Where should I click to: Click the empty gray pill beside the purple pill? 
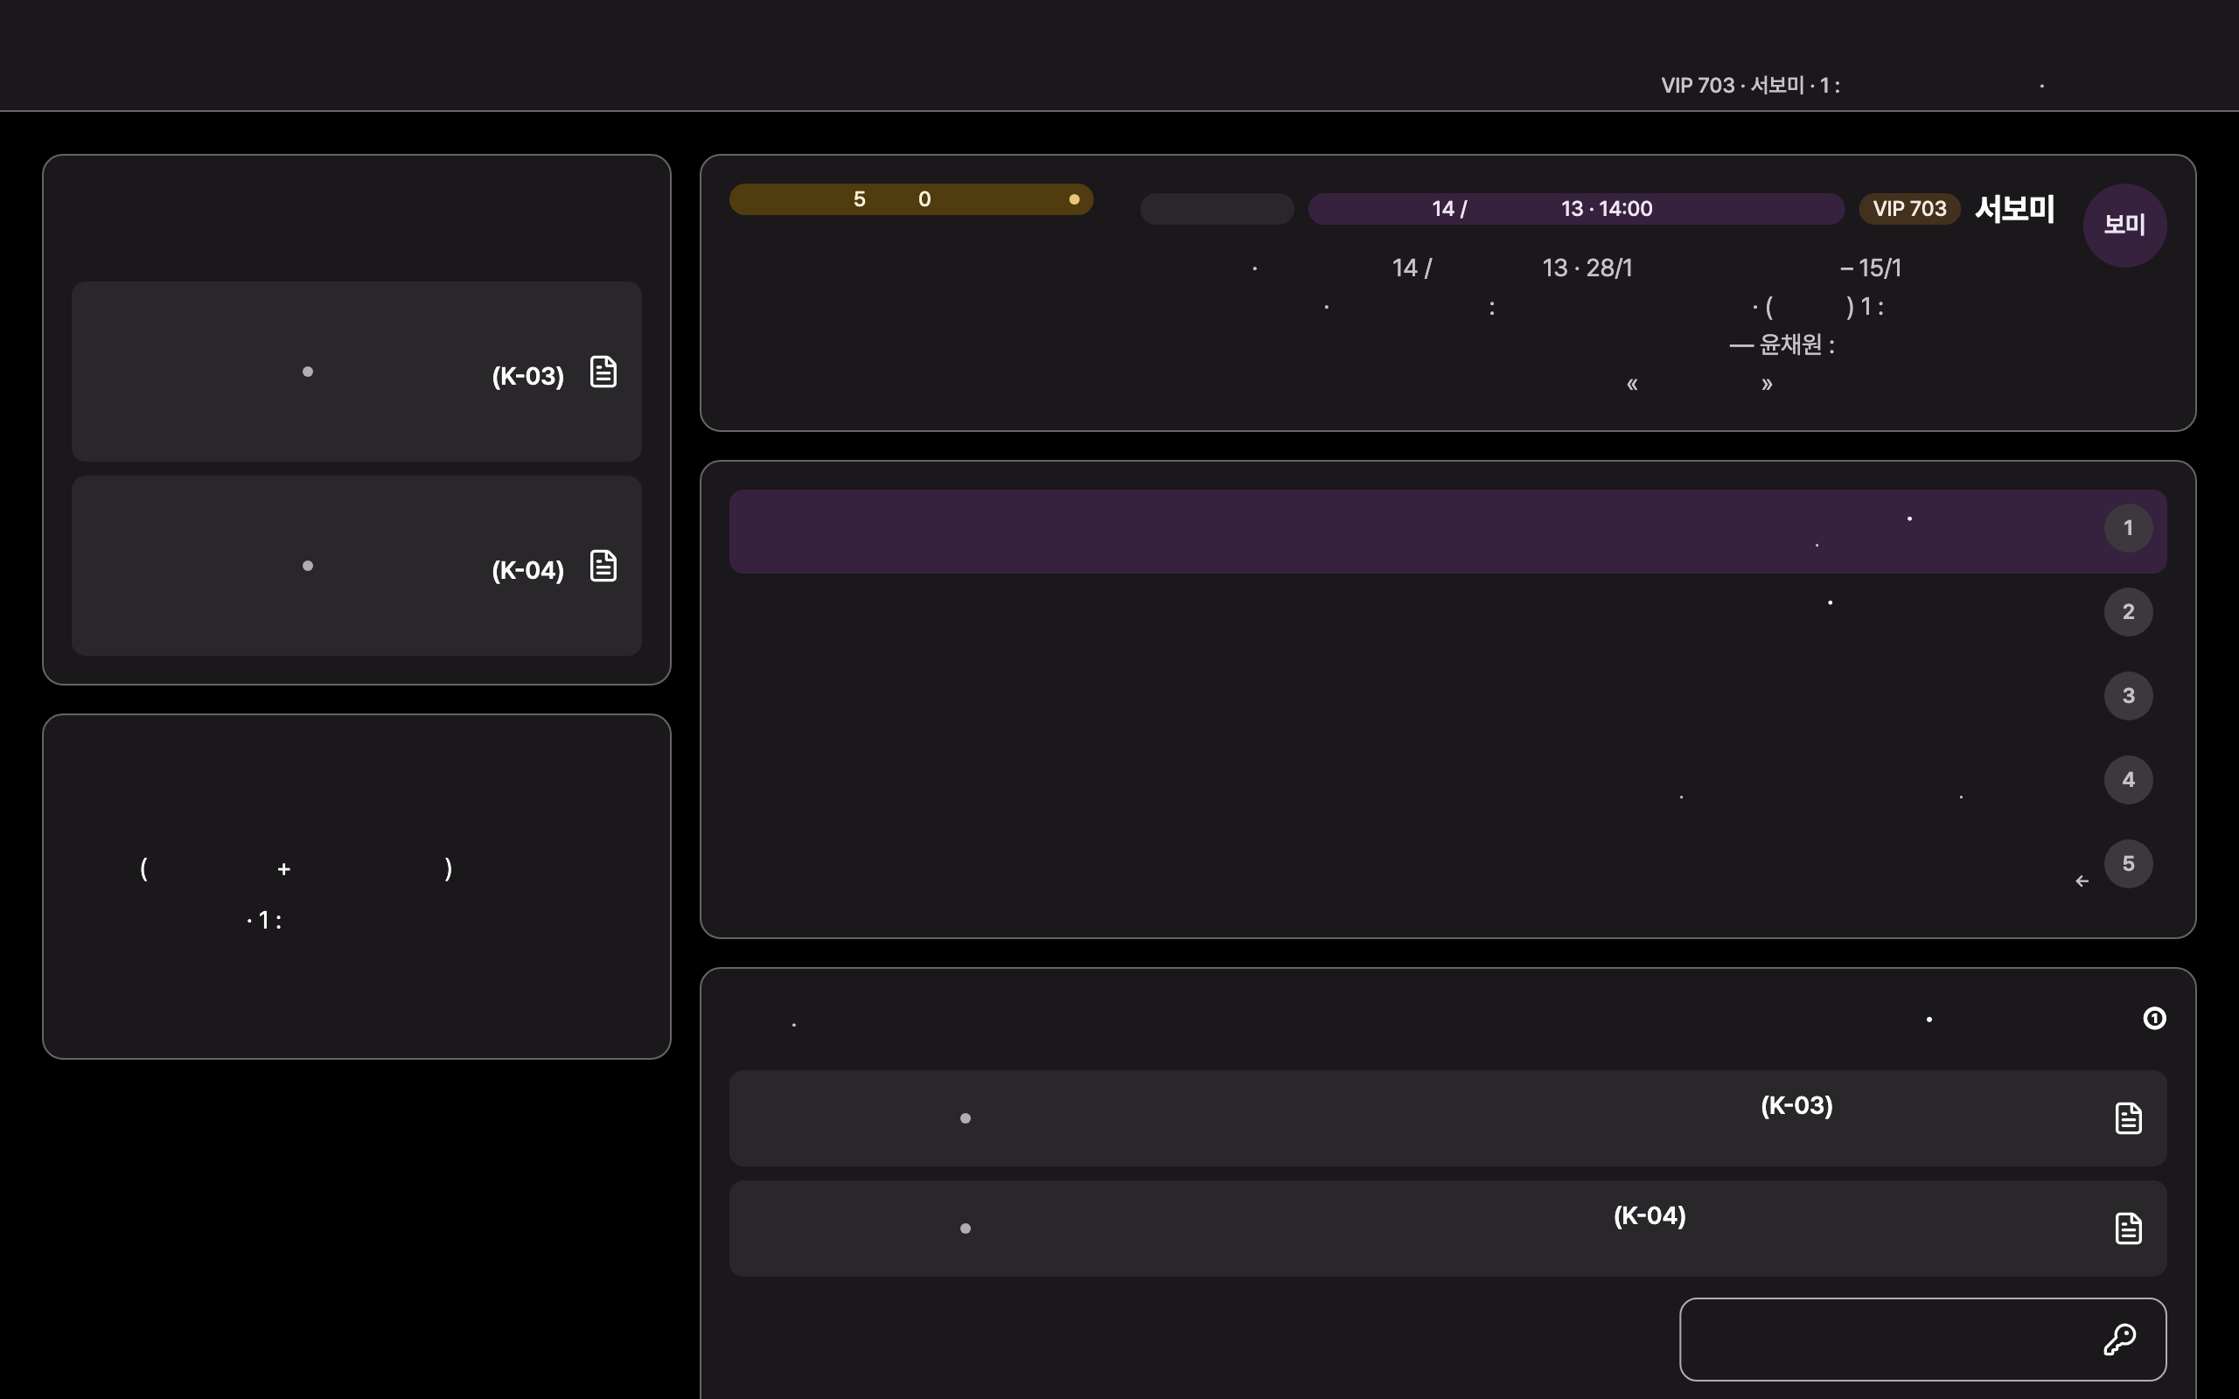click(x=1217, y=208)
